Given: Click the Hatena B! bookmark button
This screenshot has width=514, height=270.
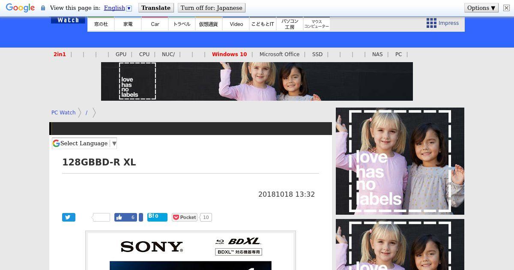Looking at the screenshot, I should (x=157, y=217).
